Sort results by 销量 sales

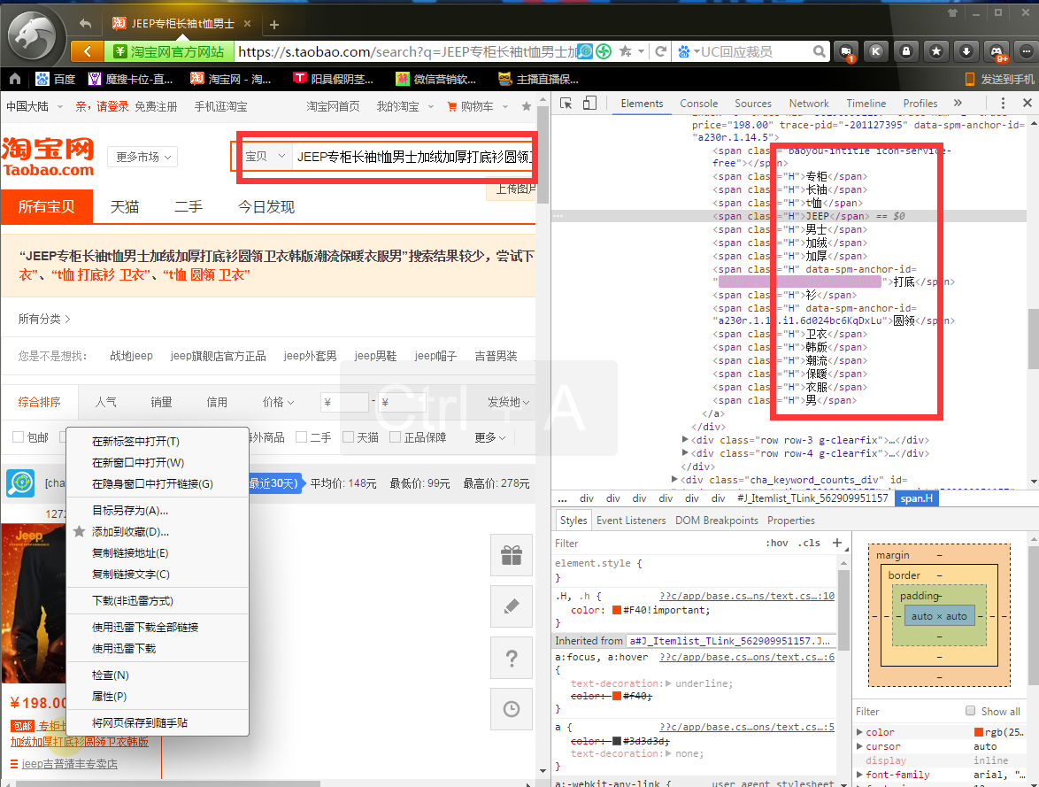tap(161, 402)
